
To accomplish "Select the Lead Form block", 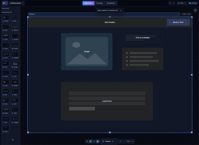I will click(x=107, y=101).
